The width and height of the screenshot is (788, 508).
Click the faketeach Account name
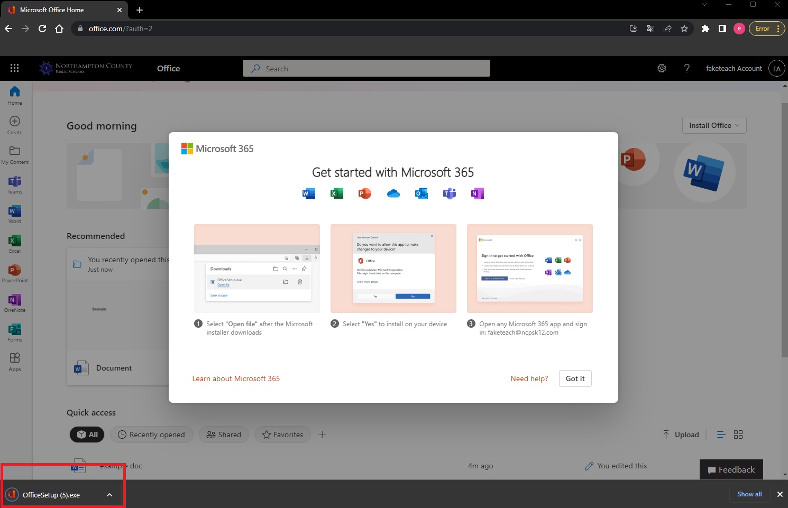pyautogui.click(x=734, y=68)
